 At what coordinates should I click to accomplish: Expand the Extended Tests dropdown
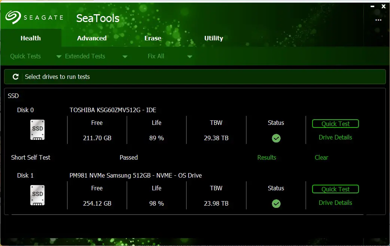[x=85, y=56]
